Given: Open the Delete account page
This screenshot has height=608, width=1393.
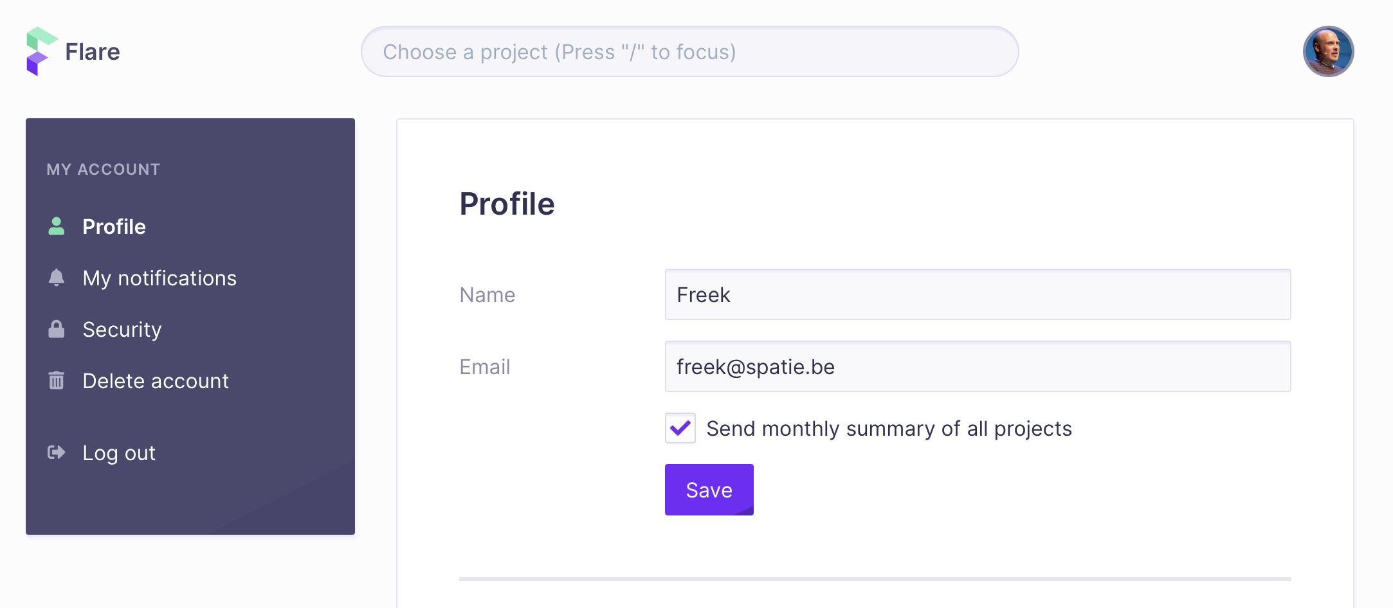Looking at the screenshot, I should 156,381.
